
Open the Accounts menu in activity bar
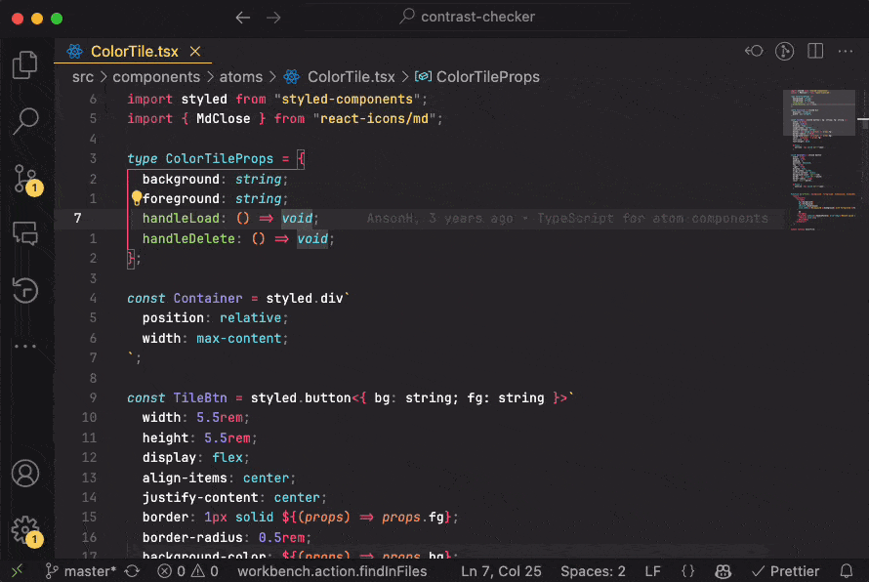click(x=25, y=474)
